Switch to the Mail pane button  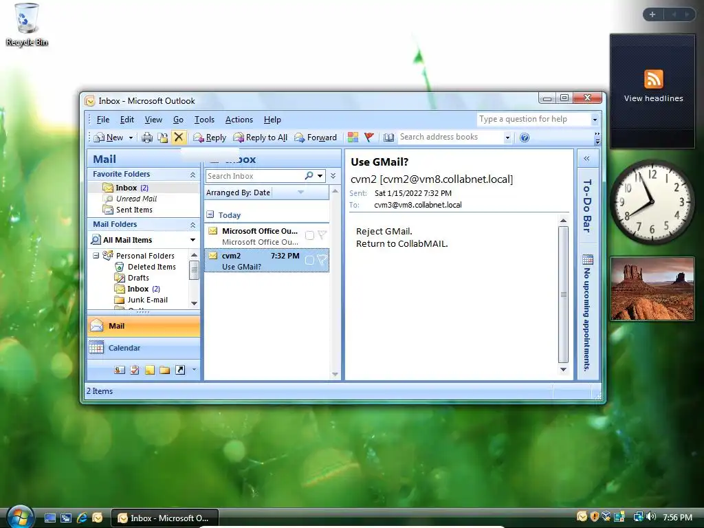144,326
